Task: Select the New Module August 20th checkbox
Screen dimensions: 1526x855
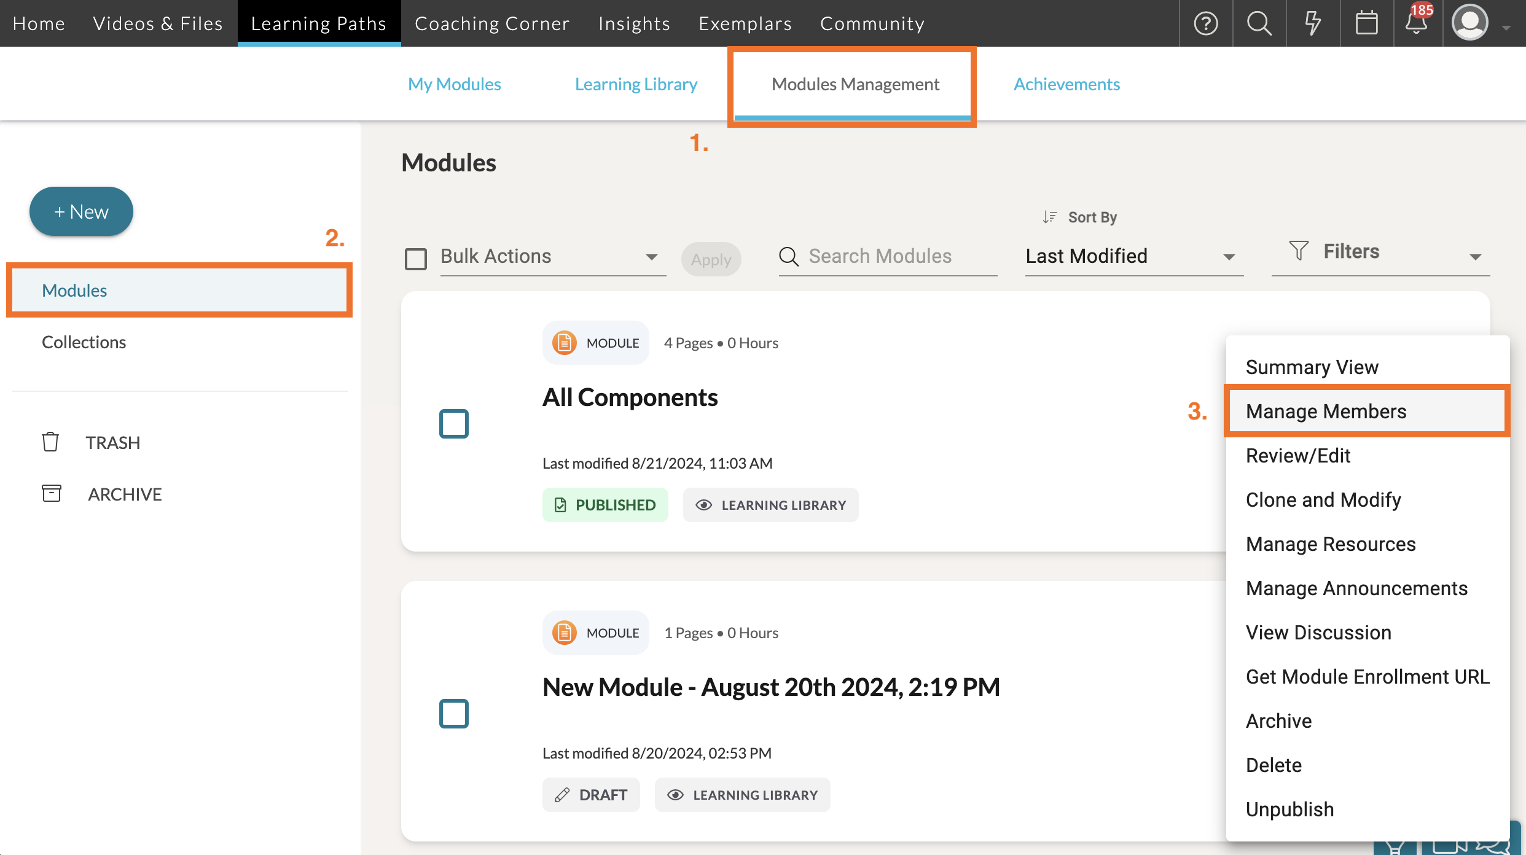Action: (454, 714)
